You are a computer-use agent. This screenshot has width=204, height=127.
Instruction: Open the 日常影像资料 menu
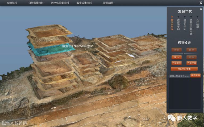tap(36, 3)
